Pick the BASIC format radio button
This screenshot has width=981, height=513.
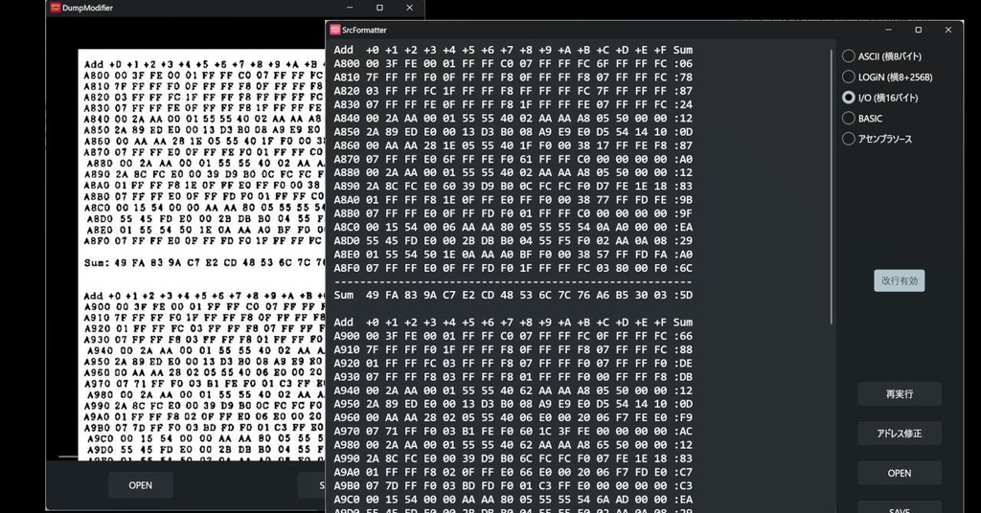[861, 118]
